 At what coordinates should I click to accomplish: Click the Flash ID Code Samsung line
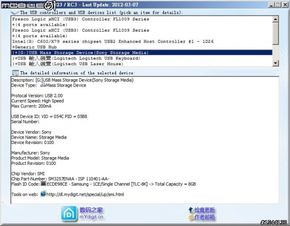[x=104, y=184]
